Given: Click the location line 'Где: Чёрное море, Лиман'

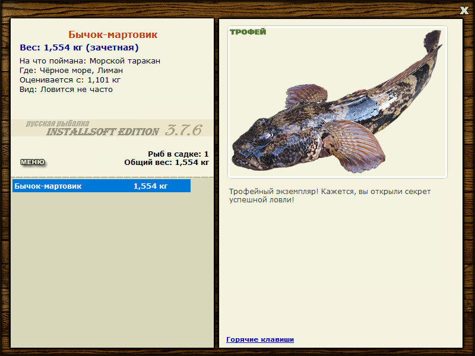Looking at the screenshot, I should 71,71.
